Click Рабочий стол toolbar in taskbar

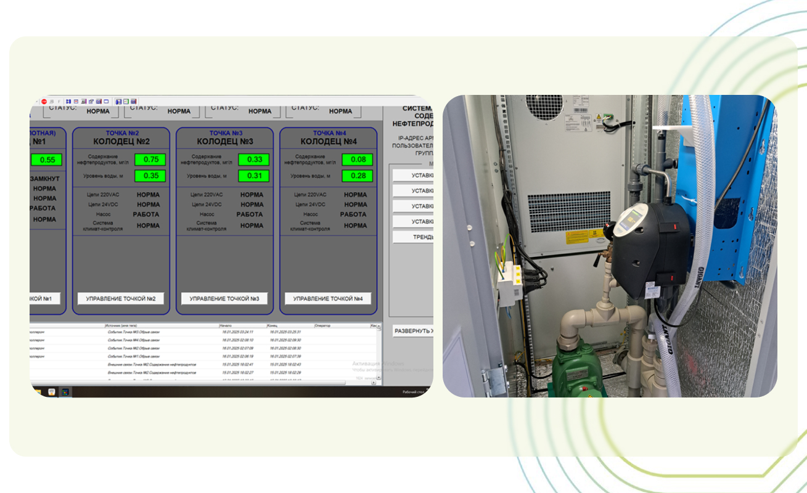[414, 392]
